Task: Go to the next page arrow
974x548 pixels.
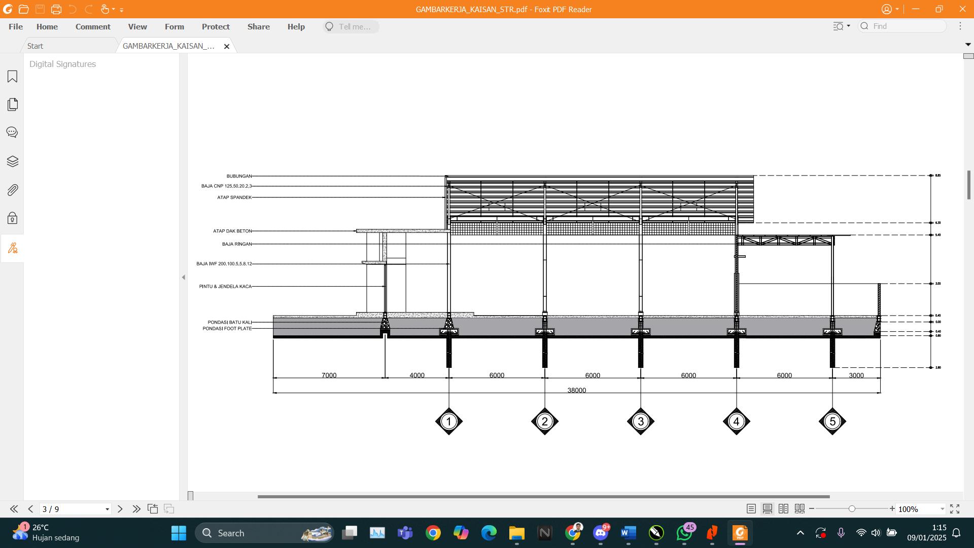Action: (x=120, y=509)
